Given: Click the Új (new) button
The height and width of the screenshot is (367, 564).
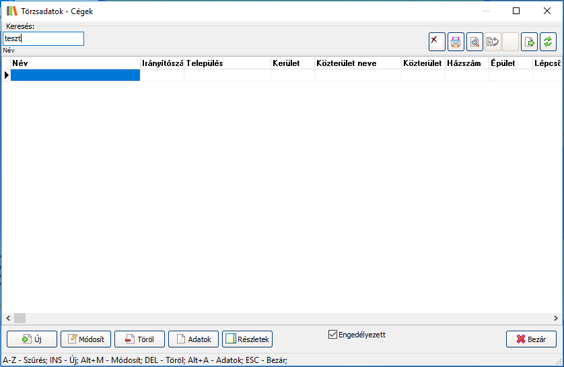Looking at the screenshot, I should pyautogui.click(x=32, y=339).
